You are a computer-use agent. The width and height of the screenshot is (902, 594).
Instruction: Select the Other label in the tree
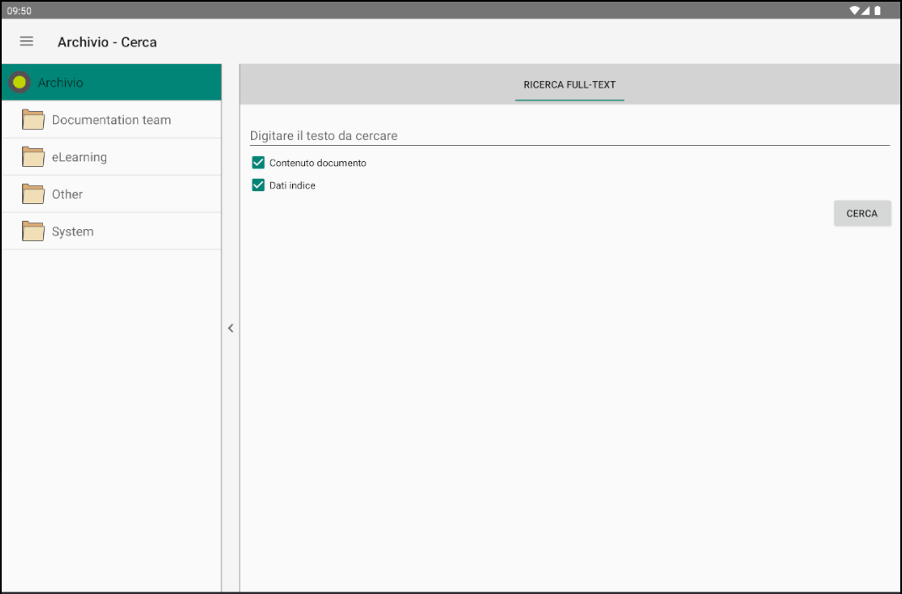point(67,195)
